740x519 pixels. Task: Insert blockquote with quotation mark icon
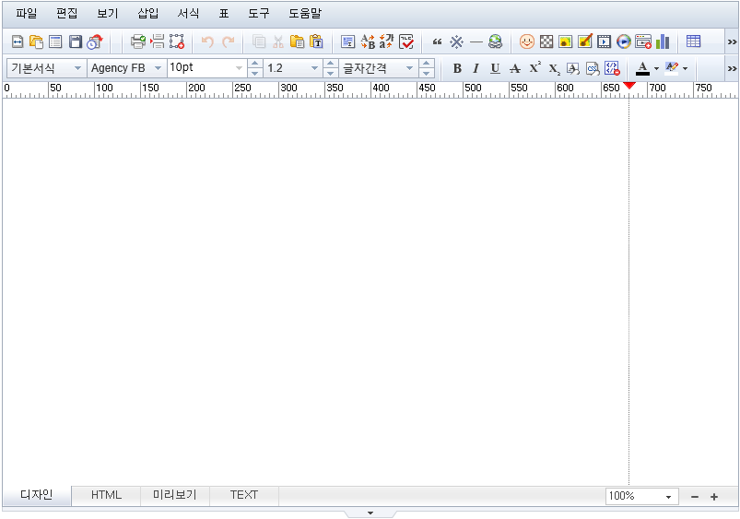tap(437, 42)
